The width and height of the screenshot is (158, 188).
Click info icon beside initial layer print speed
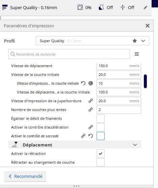[x=90, y=83]
